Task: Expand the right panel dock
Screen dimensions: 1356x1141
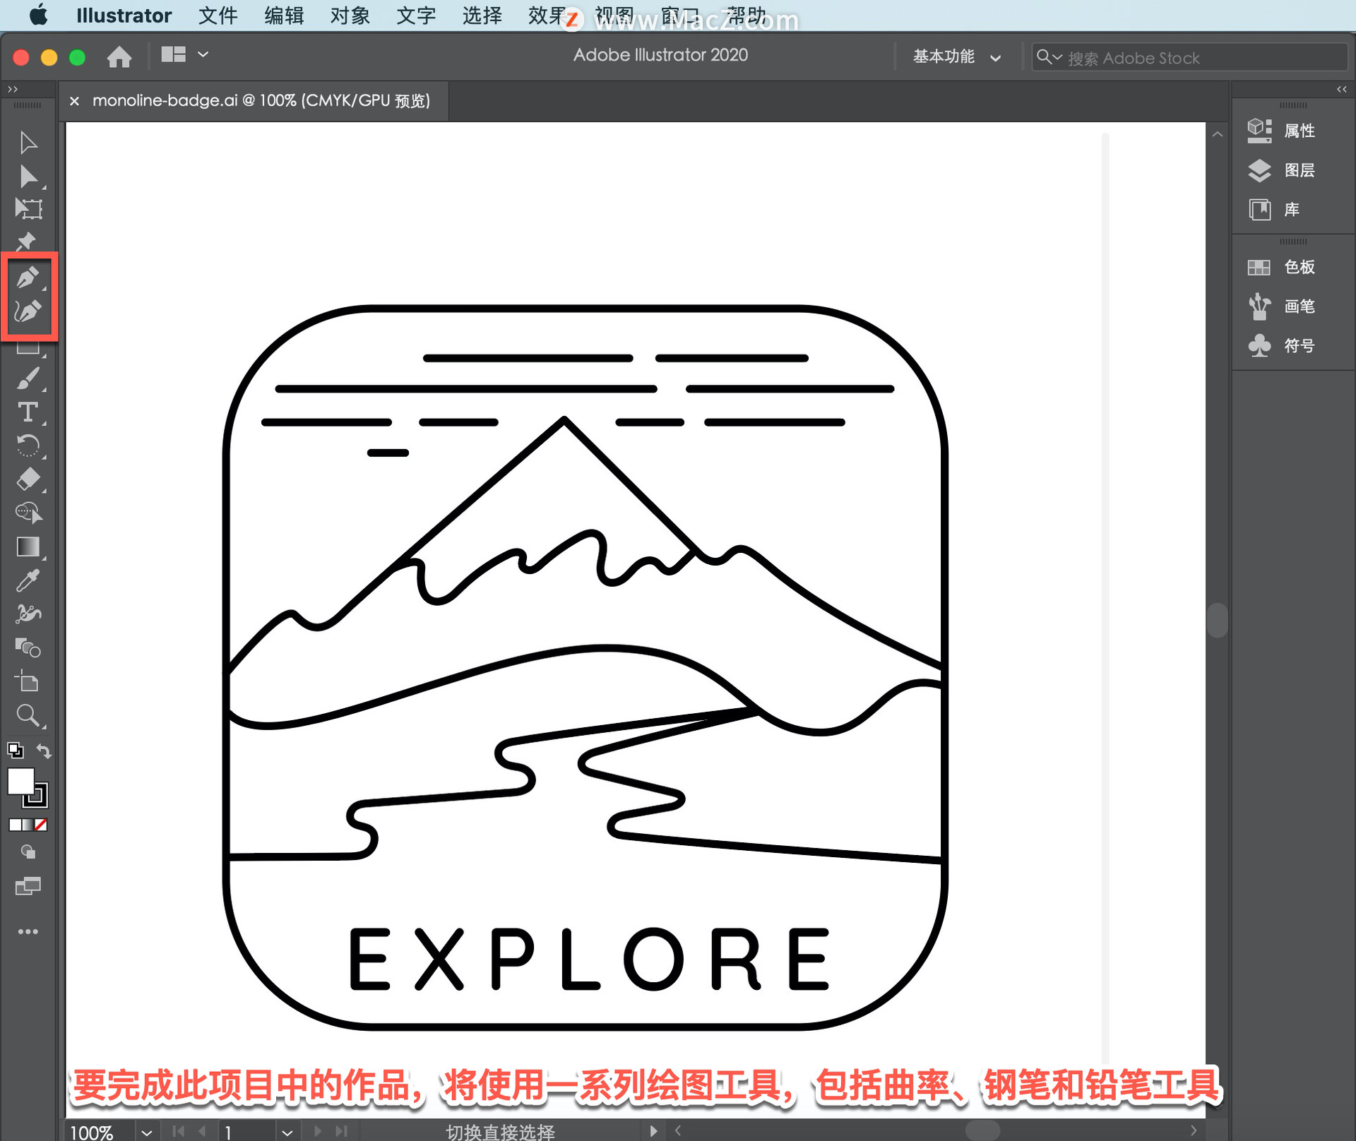Action: [1341, 89]
